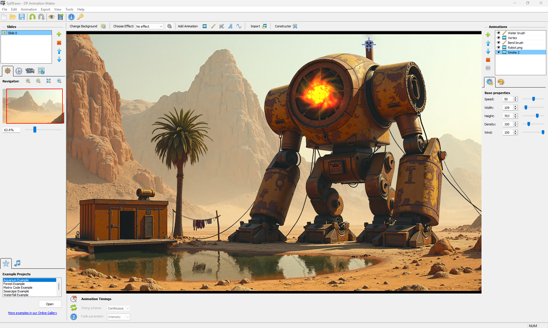Expand the Fade parameter dropdown

tap(127, 317)
